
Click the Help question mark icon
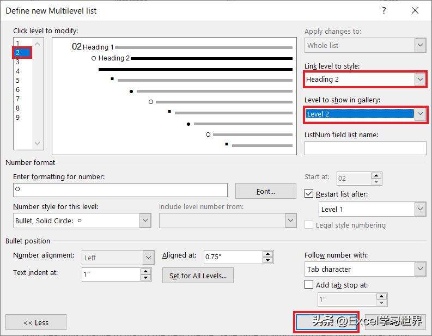(x=384, y=10)
